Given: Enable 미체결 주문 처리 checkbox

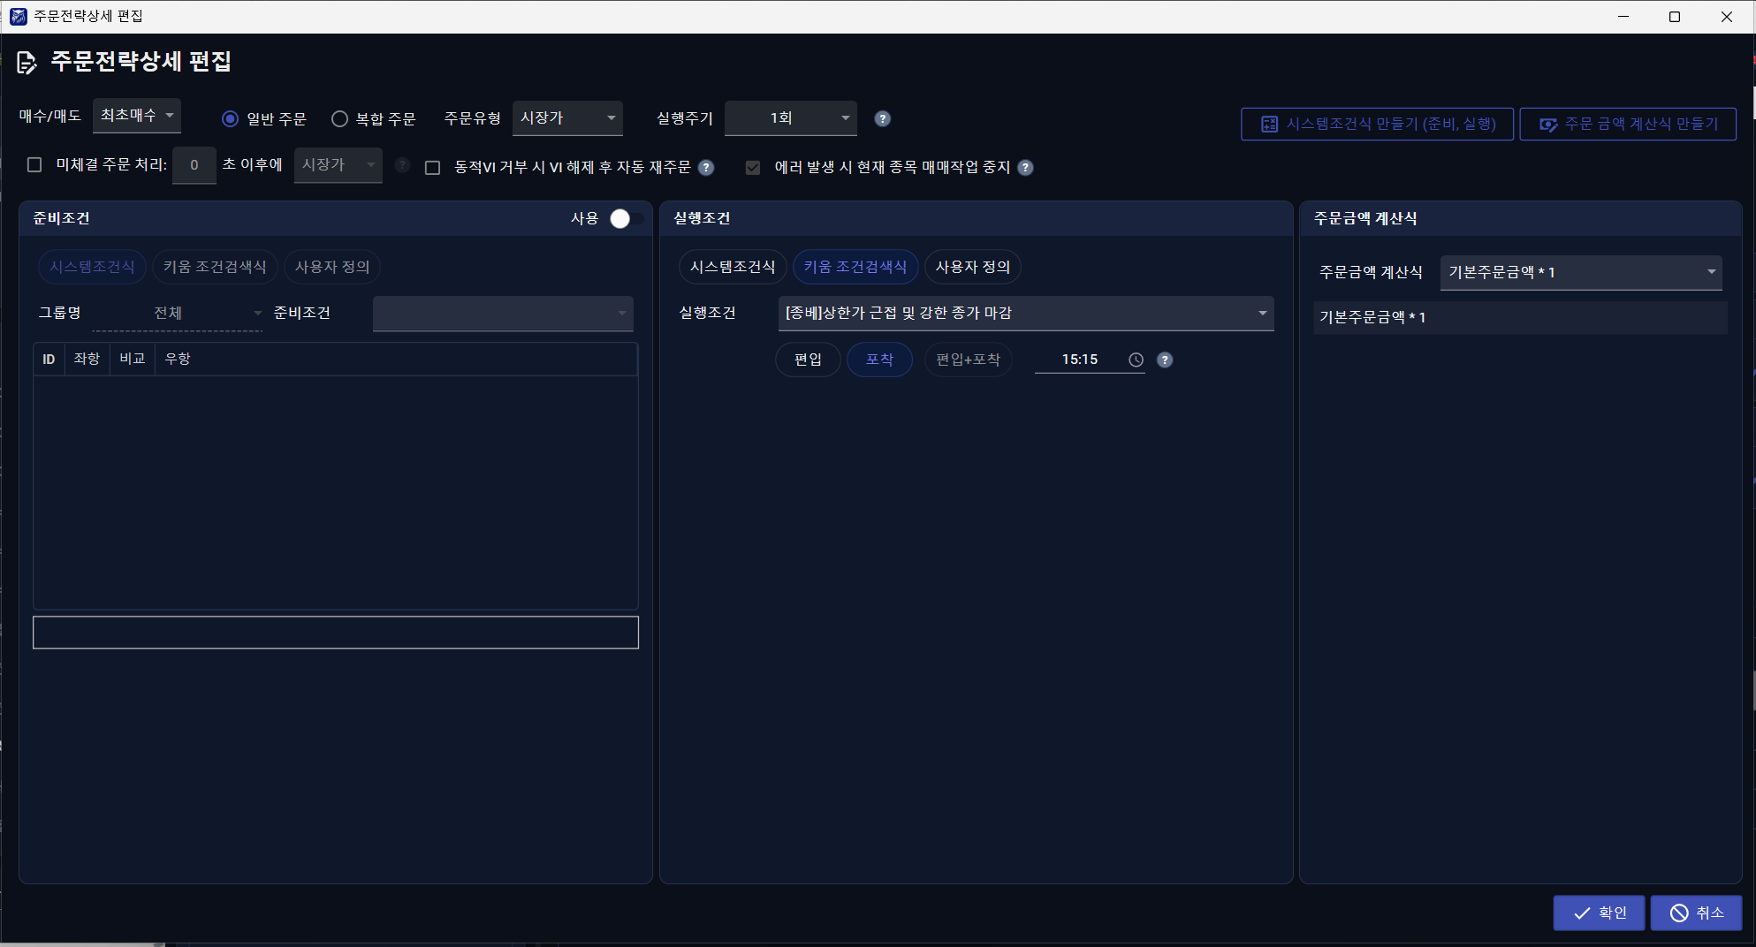Looking at the screenshot, I should pos(34,164).
